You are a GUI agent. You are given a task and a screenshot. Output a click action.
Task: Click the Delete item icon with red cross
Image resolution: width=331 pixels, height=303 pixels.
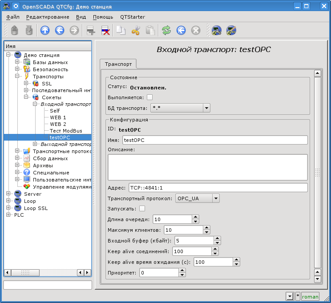tap(106, 30)
